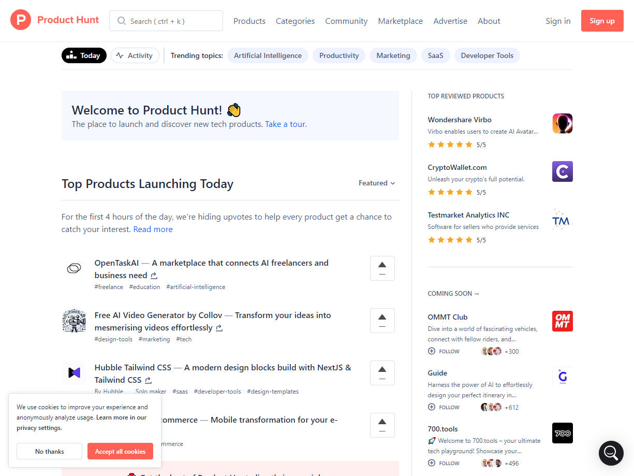The height and width of the screenshot is (476, 634).
Task: Open OpenTaskAI's external link icon
Action: point(153,276)
